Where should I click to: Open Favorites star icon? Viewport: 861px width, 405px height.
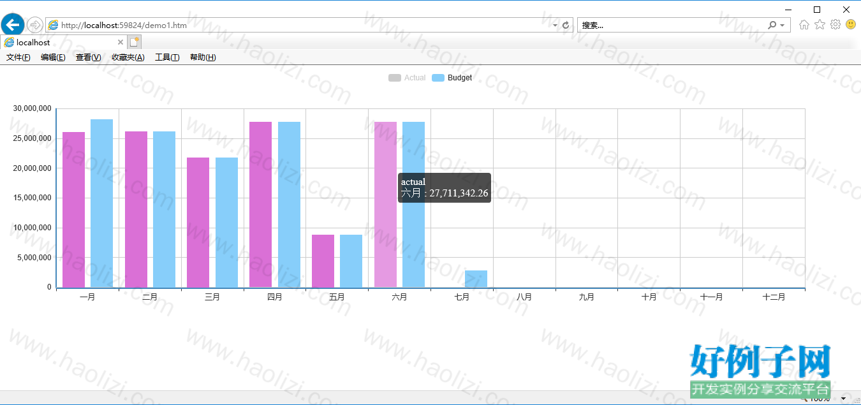point(820,24)
